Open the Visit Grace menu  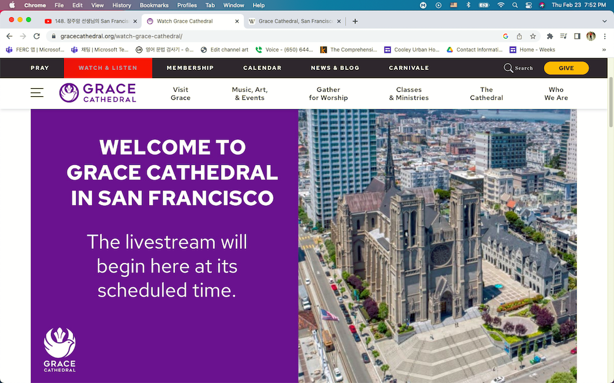pyautogui.click(x=181, y=94)
